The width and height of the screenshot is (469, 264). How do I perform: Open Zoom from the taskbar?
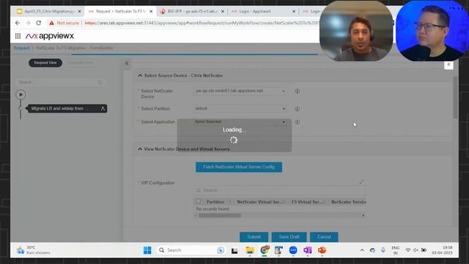[x=293, y=250]
